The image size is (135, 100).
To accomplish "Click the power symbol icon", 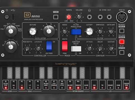I will tap(7, 10).
